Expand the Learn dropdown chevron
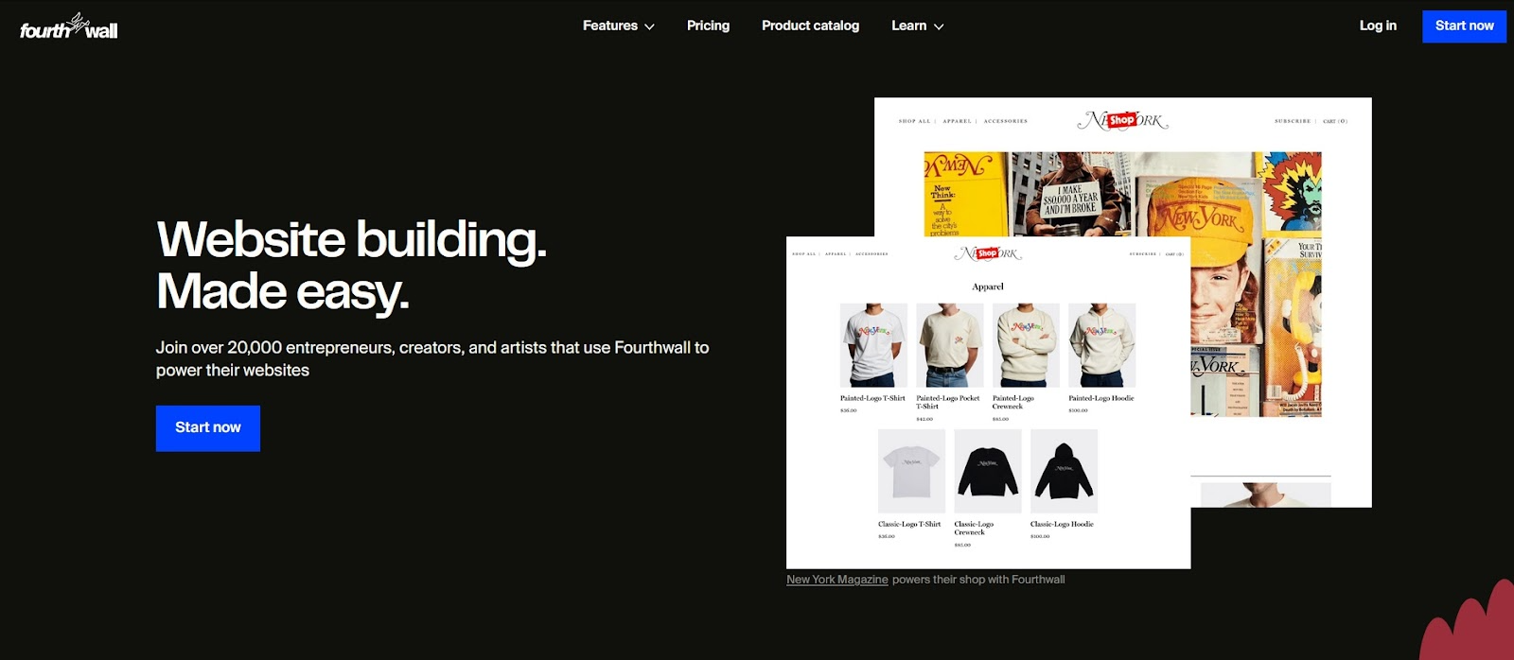Image resolution: width=1514 pixels, height=660 pixels. [939, 26]
